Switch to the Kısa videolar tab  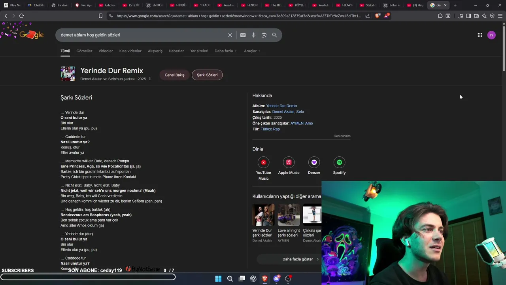[x=130, y=51]
